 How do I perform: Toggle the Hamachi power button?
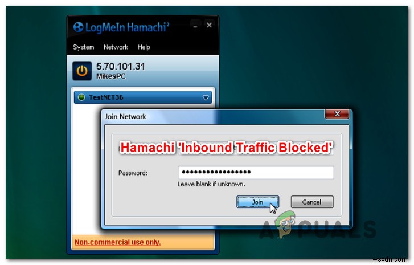[82, 71]
